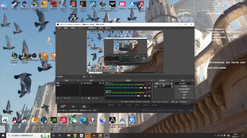The width and height of the screenshot is (247, 138).
Task: Open the Tools (工具) menu in OBS
Action: pos(101,28)
